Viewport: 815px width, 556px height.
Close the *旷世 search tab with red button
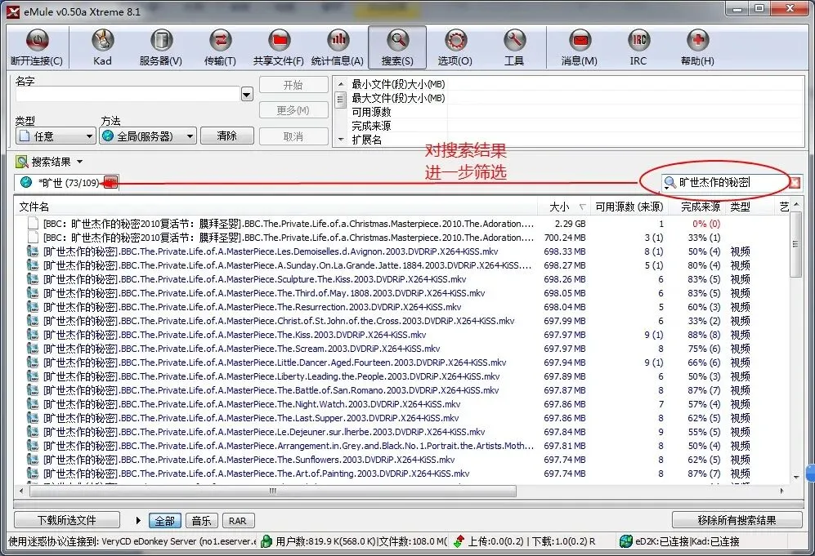[x=110, y=182]
